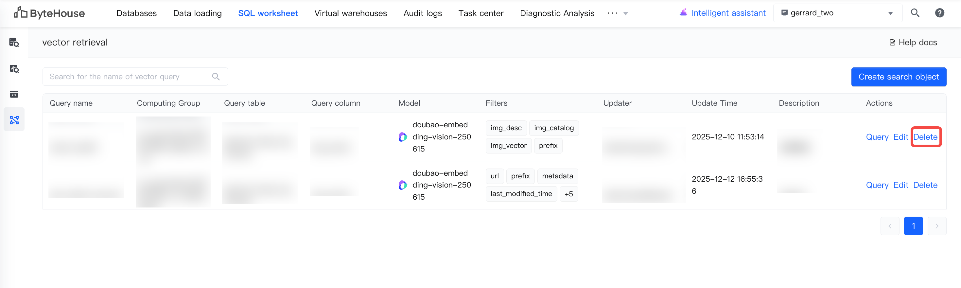Open the Help docs link
This screenshot has width=961, height=288.
913,43
